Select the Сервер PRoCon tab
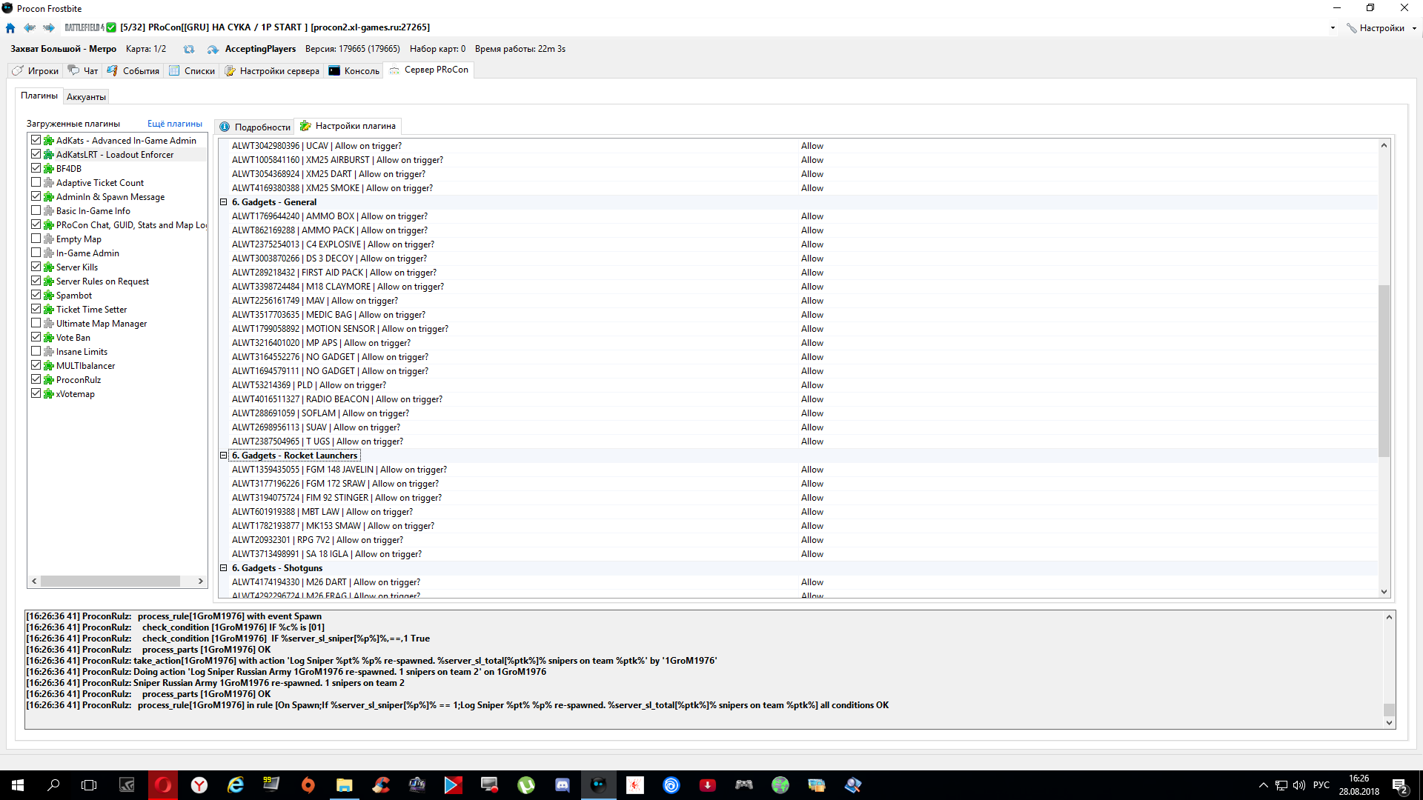 pyautogui.click(x=429, y=70)
